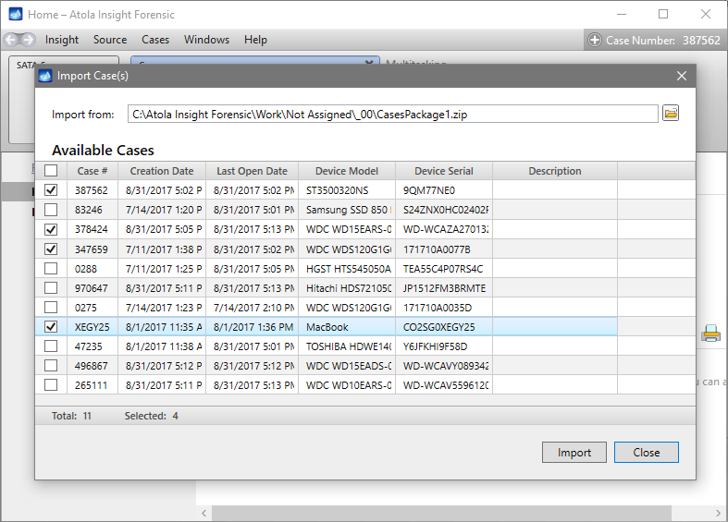
Task: Click the 8/1/2017 1:36 PM last open date
Action: pos(253,327)
